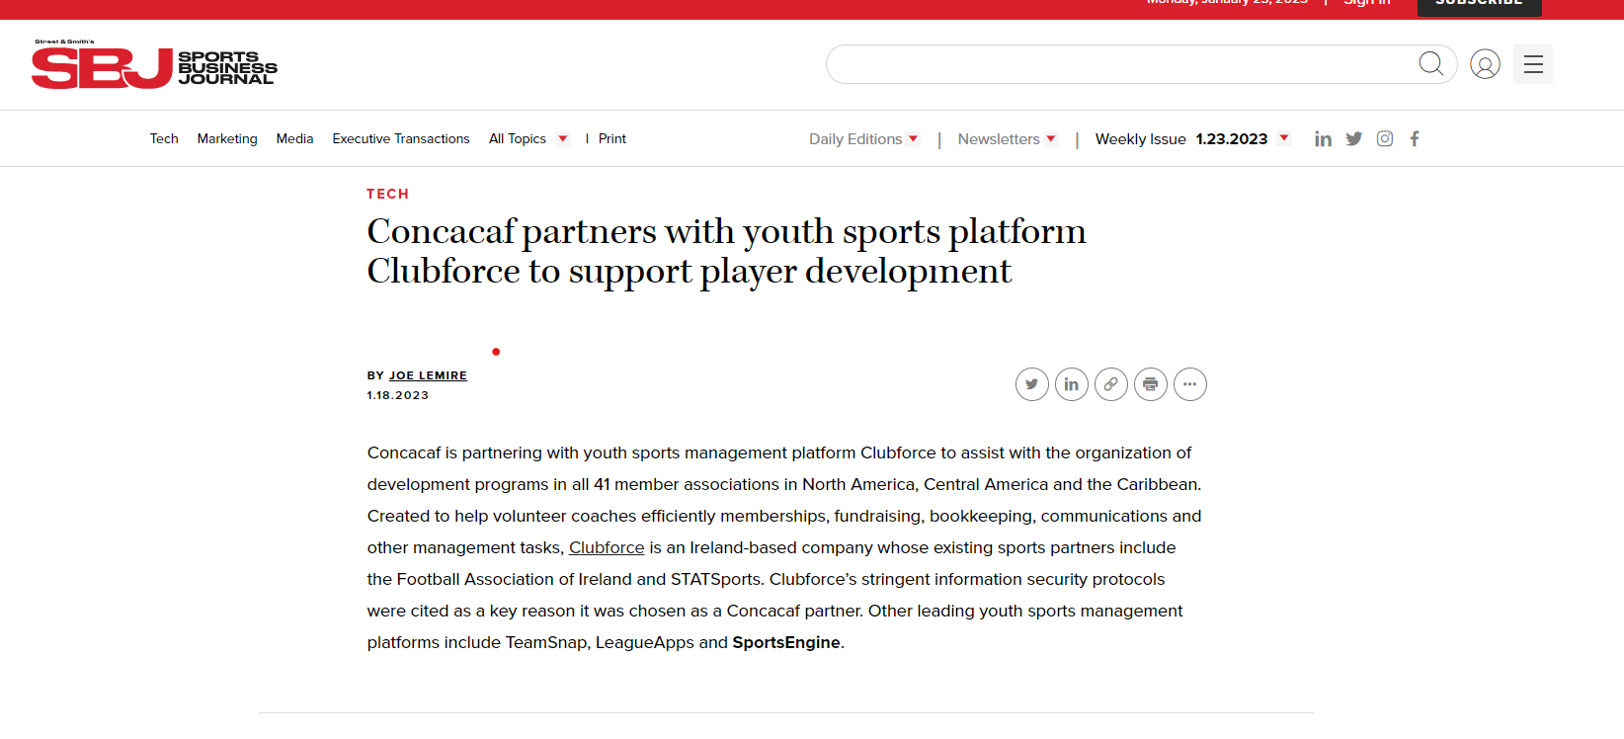Print article using printer circle icon

[1151, 384]
